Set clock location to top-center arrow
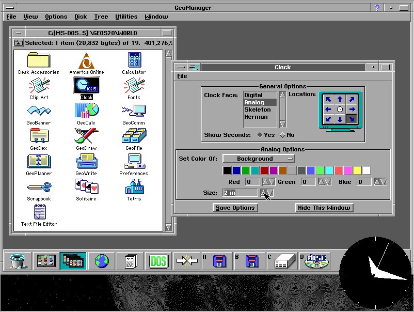This screenshot has width=414, height=312. click(340, 99)
